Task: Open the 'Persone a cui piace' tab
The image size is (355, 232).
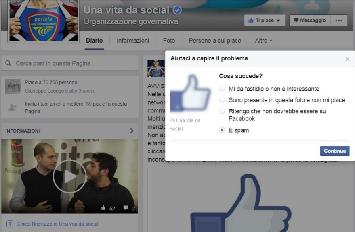Action: pos(215,41)
